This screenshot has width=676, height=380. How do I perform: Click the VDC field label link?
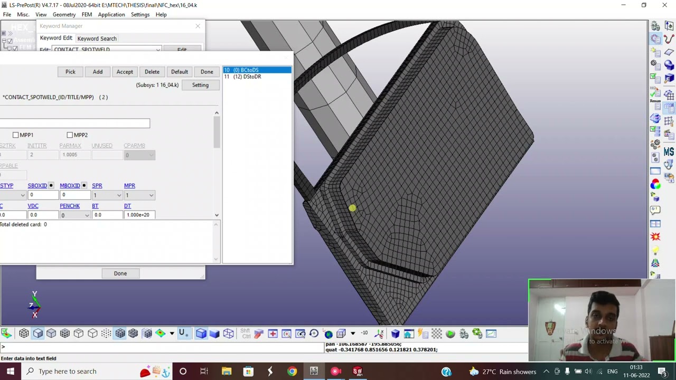(33, 206)
